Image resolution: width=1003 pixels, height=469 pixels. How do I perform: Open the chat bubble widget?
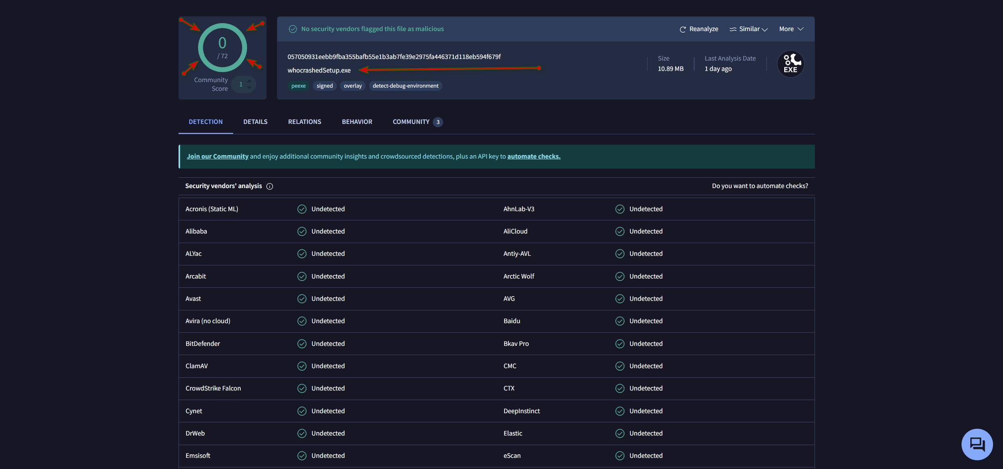click(x=977, y=444)
